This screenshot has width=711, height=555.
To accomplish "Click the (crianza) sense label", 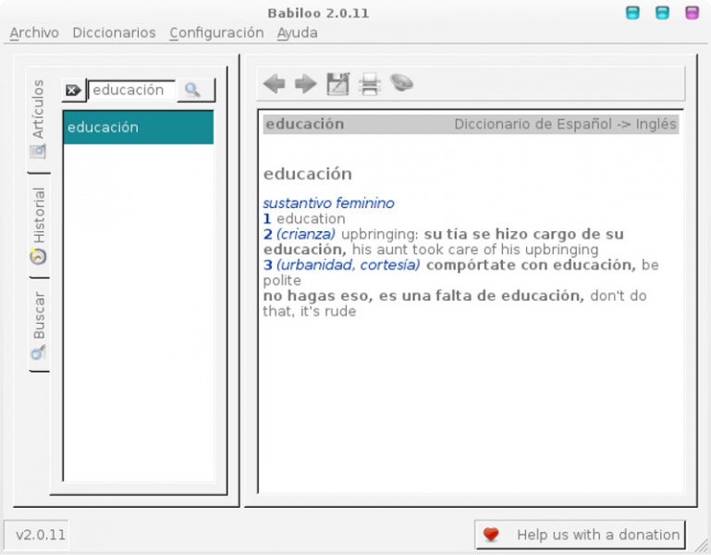I will click(x=306, y=234).
